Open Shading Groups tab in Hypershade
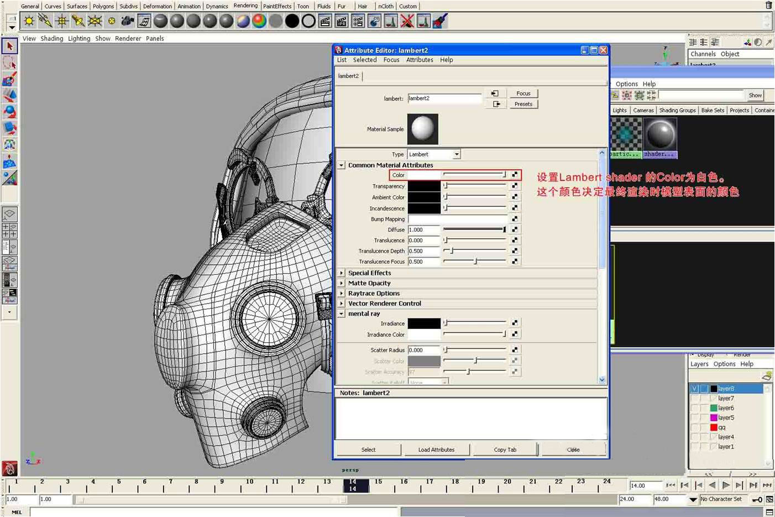The image size is (775, 517). pos(677,110)
